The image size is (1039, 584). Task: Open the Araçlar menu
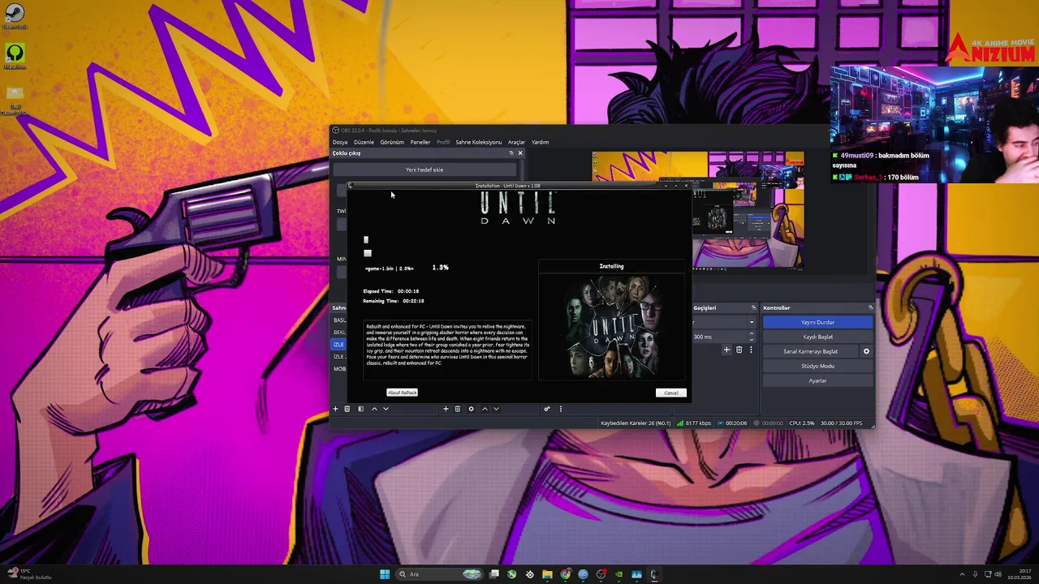517,142
